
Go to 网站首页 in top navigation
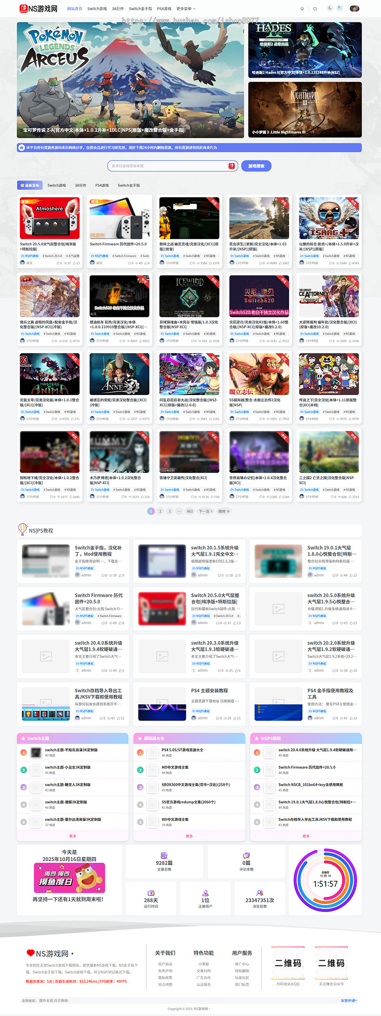point(75,9)
